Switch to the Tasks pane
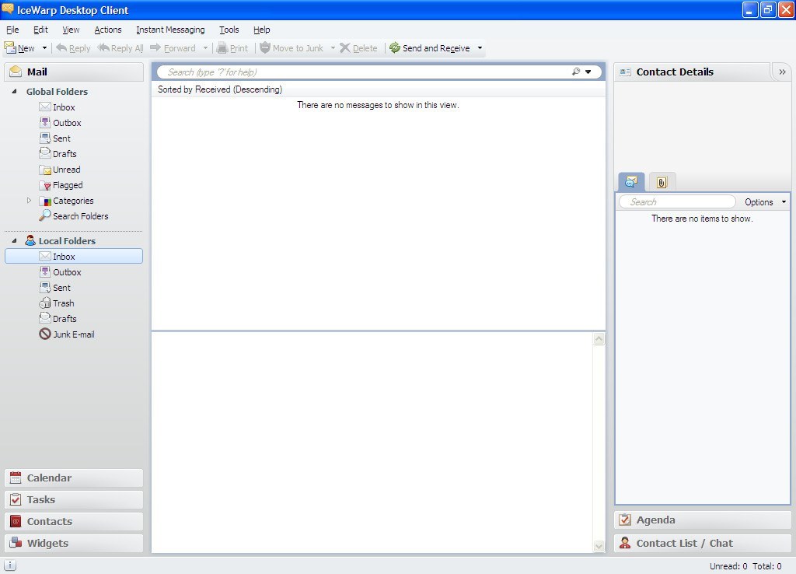 point(74,500)
